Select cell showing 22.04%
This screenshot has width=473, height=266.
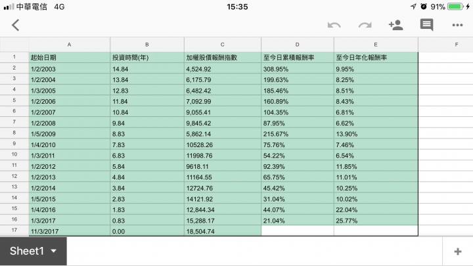click(x=376, y=210)
